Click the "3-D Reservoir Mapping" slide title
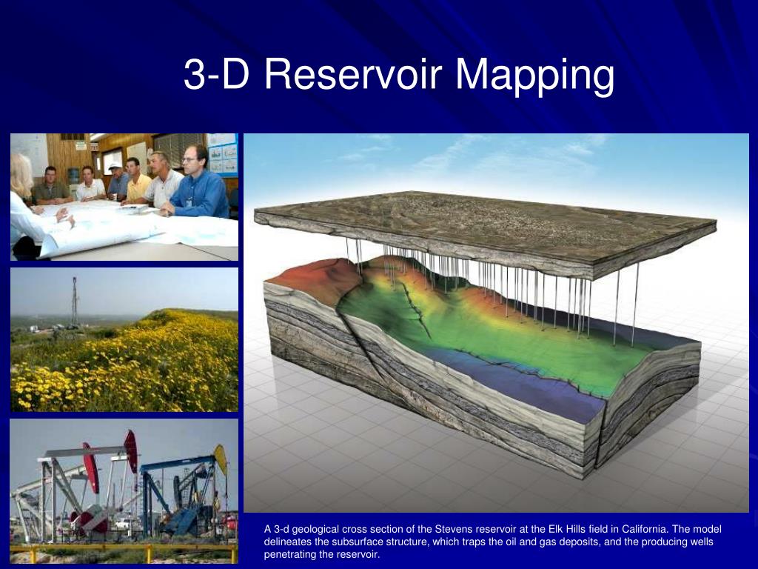Screen dimensions: 758x569 (x=399, y=75)
